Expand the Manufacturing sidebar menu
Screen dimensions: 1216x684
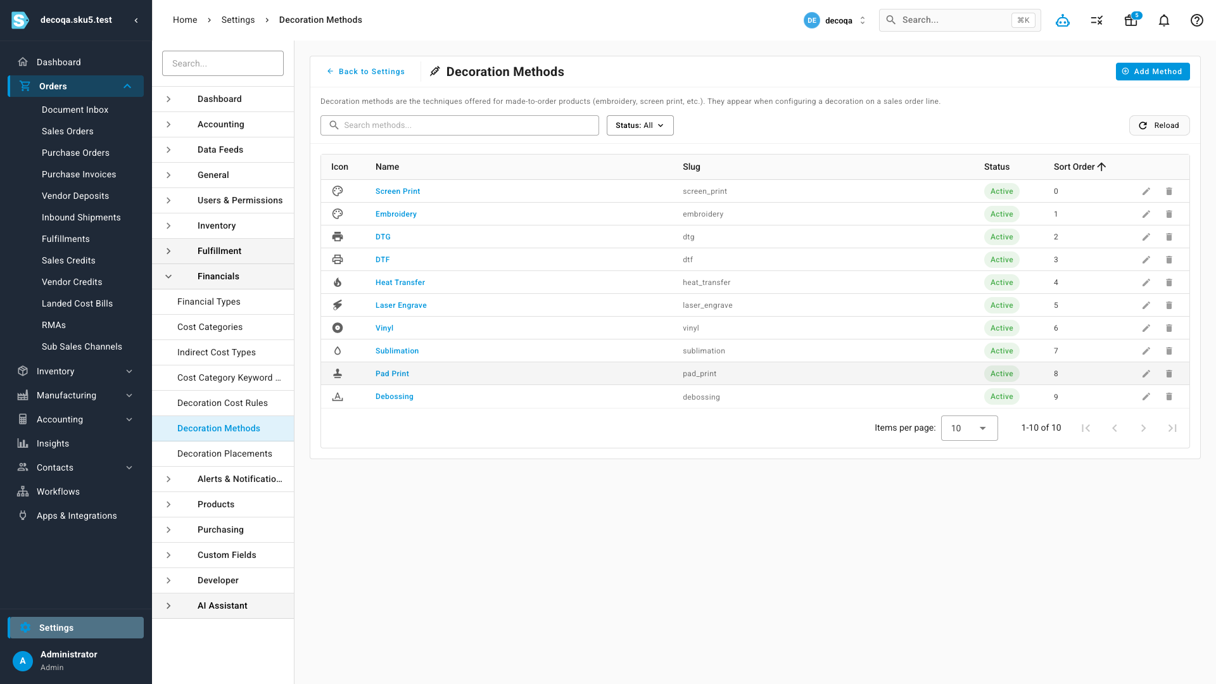point(129,395)
